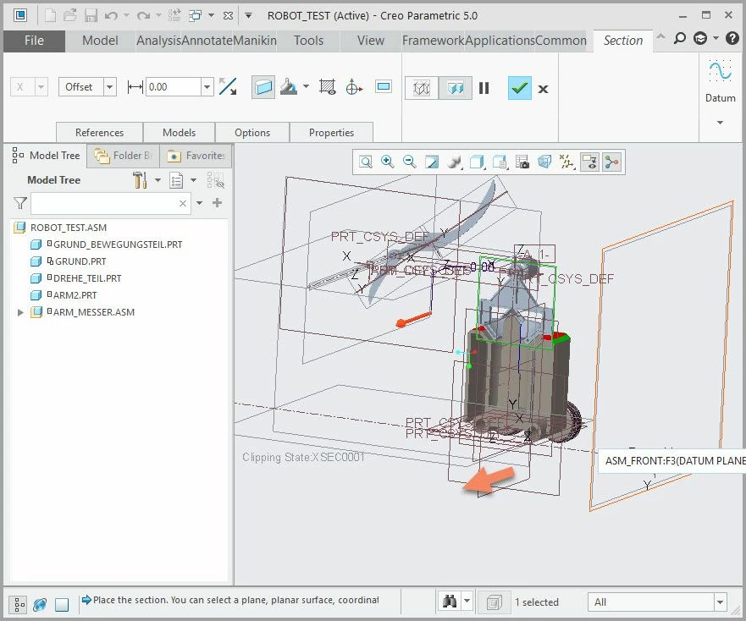
Task: Open the View Manager icon
Action: [x=500, y=162]
